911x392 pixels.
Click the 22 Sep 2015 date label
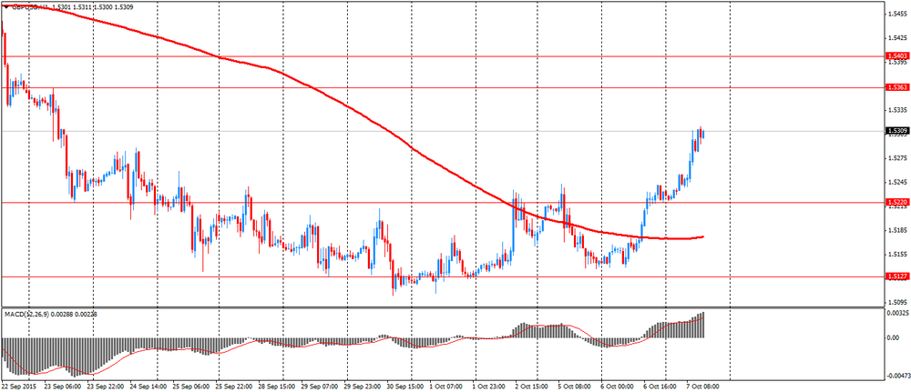pos(16,385)
